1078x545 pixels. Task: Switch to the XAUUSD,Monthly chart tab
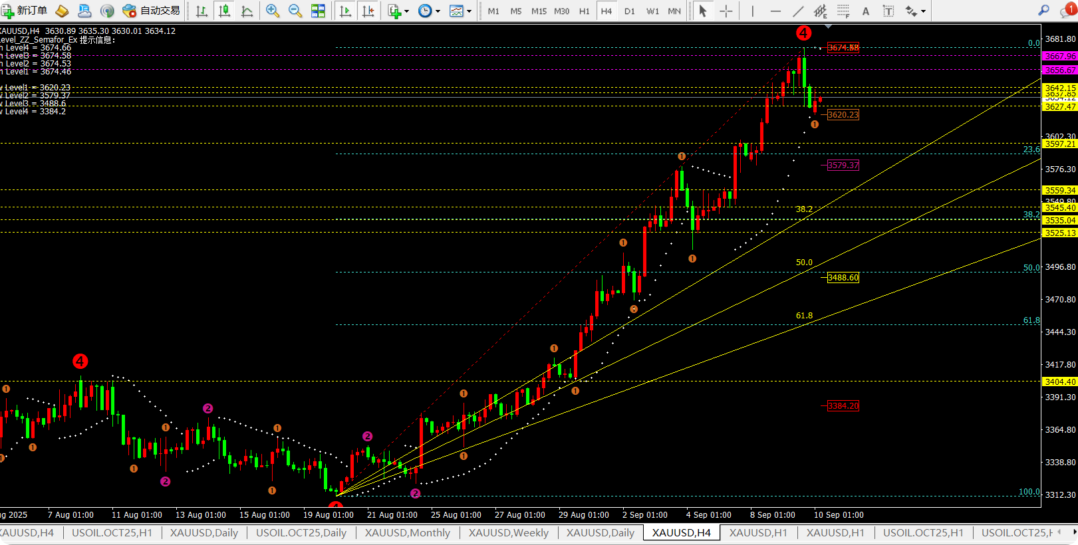point(408,532)
